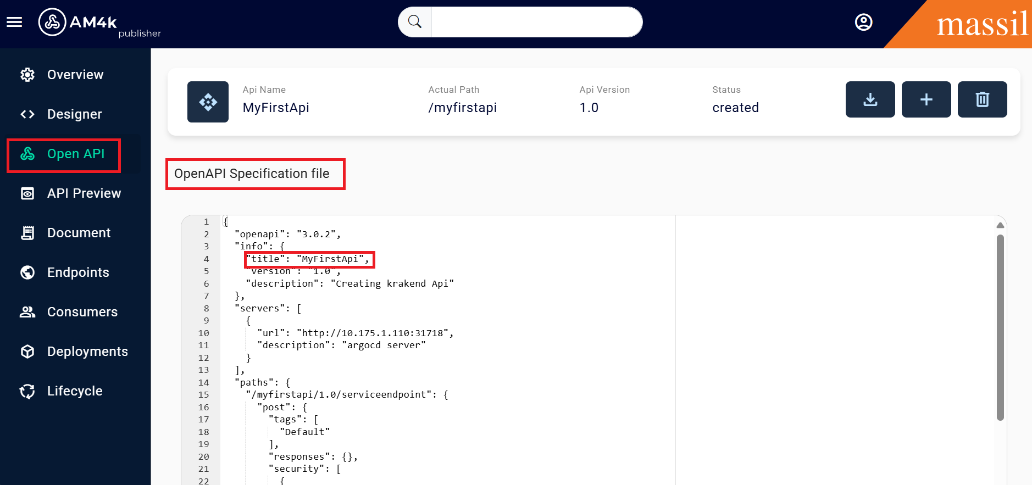Screen dimensions: 1032x485
Task: Delete the API with trash button
Action: [982, 99]
